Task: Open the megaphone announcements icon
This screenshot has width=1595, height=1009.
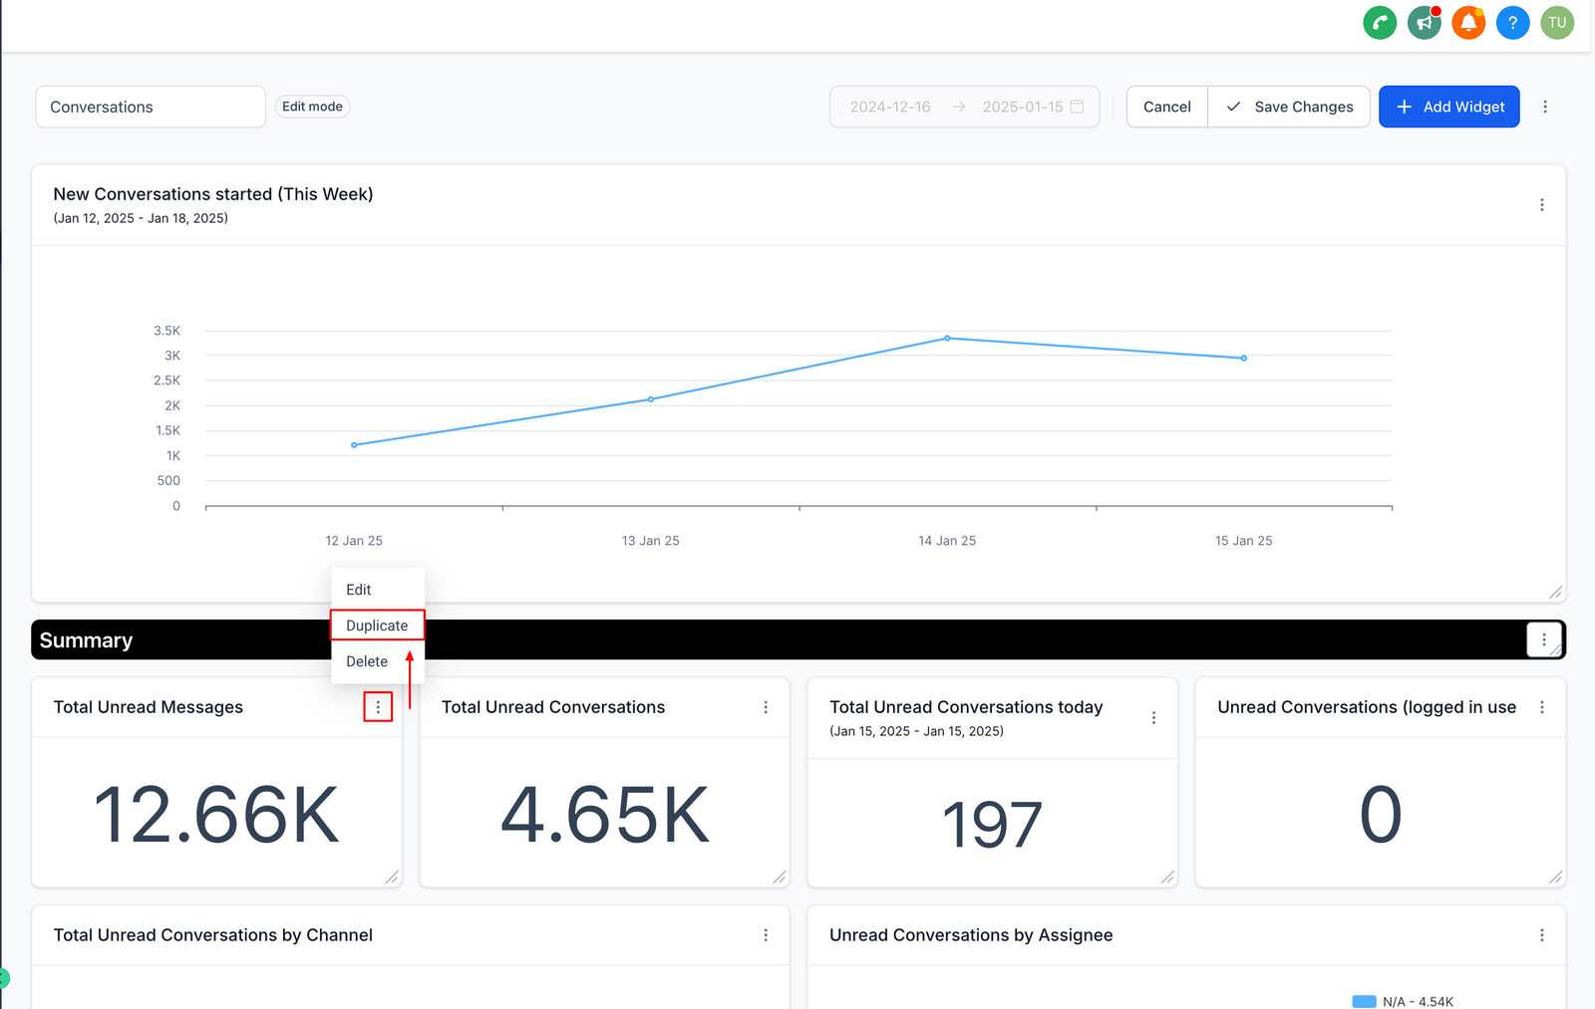Action: 1424,23
